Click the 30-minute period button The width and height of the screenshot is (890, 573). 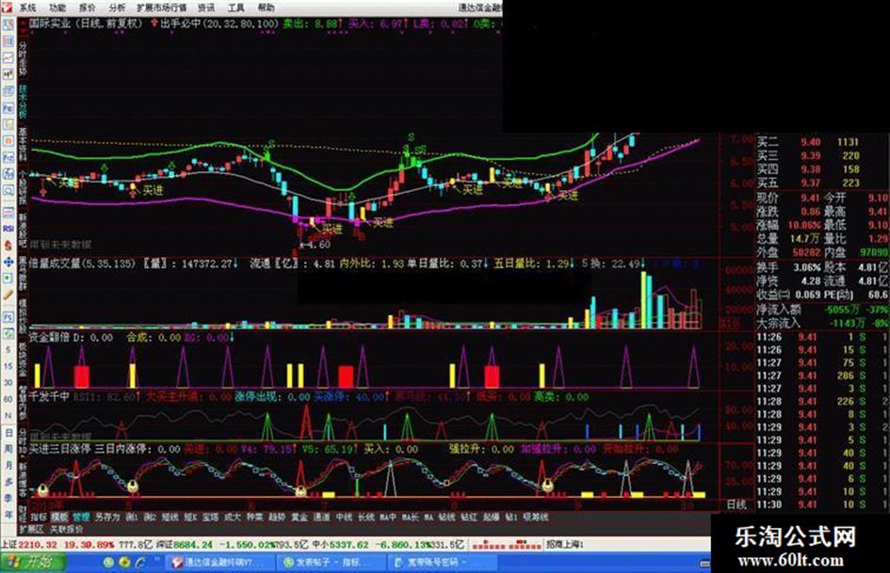(x=8, y=383)
